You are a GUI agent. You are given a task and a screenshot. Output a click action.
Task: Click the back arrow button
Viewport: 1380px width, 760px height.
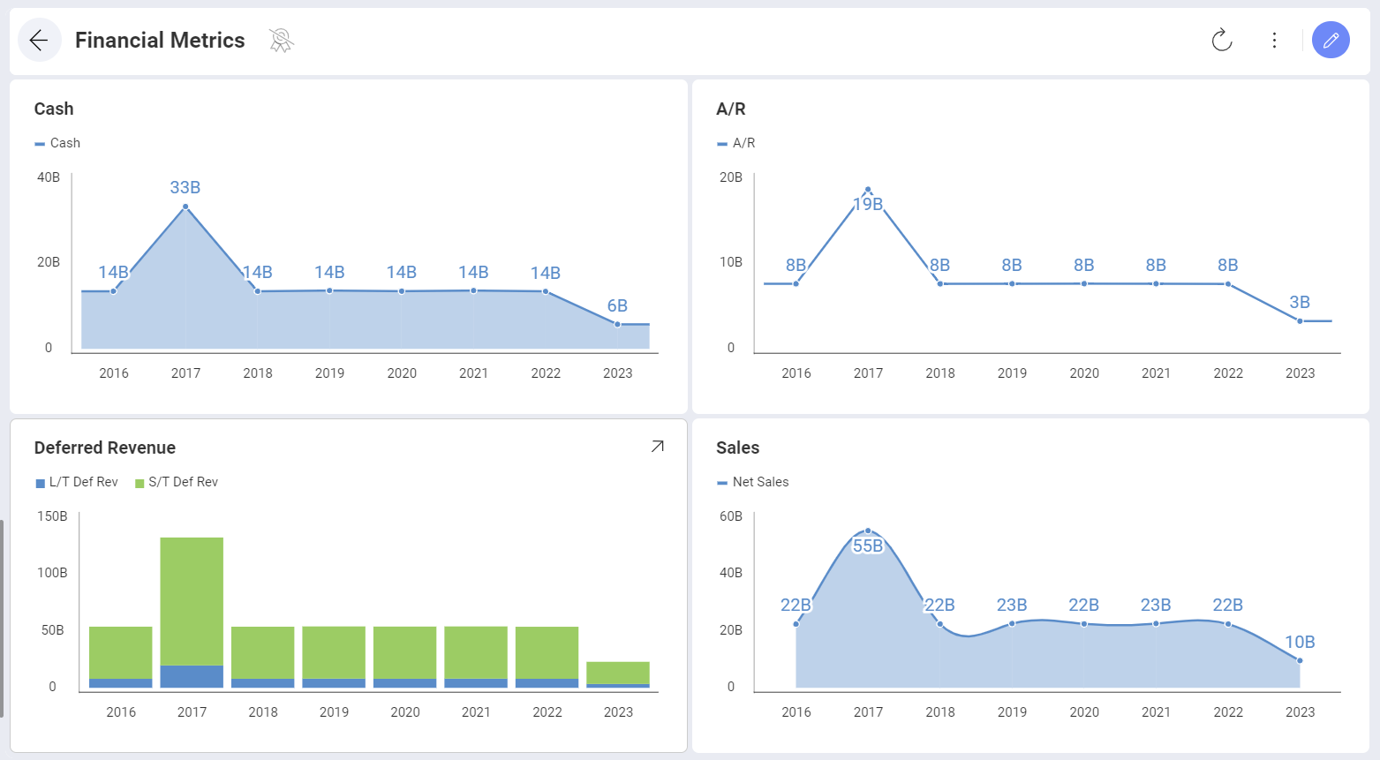[x=39, y=41]
